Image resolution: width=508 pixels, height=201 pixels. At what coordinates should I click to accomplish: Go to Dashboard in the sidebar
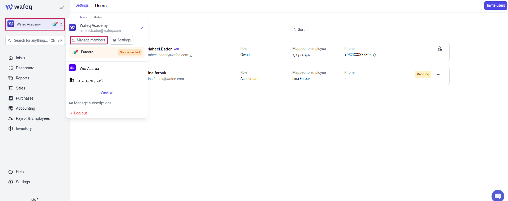25,68
